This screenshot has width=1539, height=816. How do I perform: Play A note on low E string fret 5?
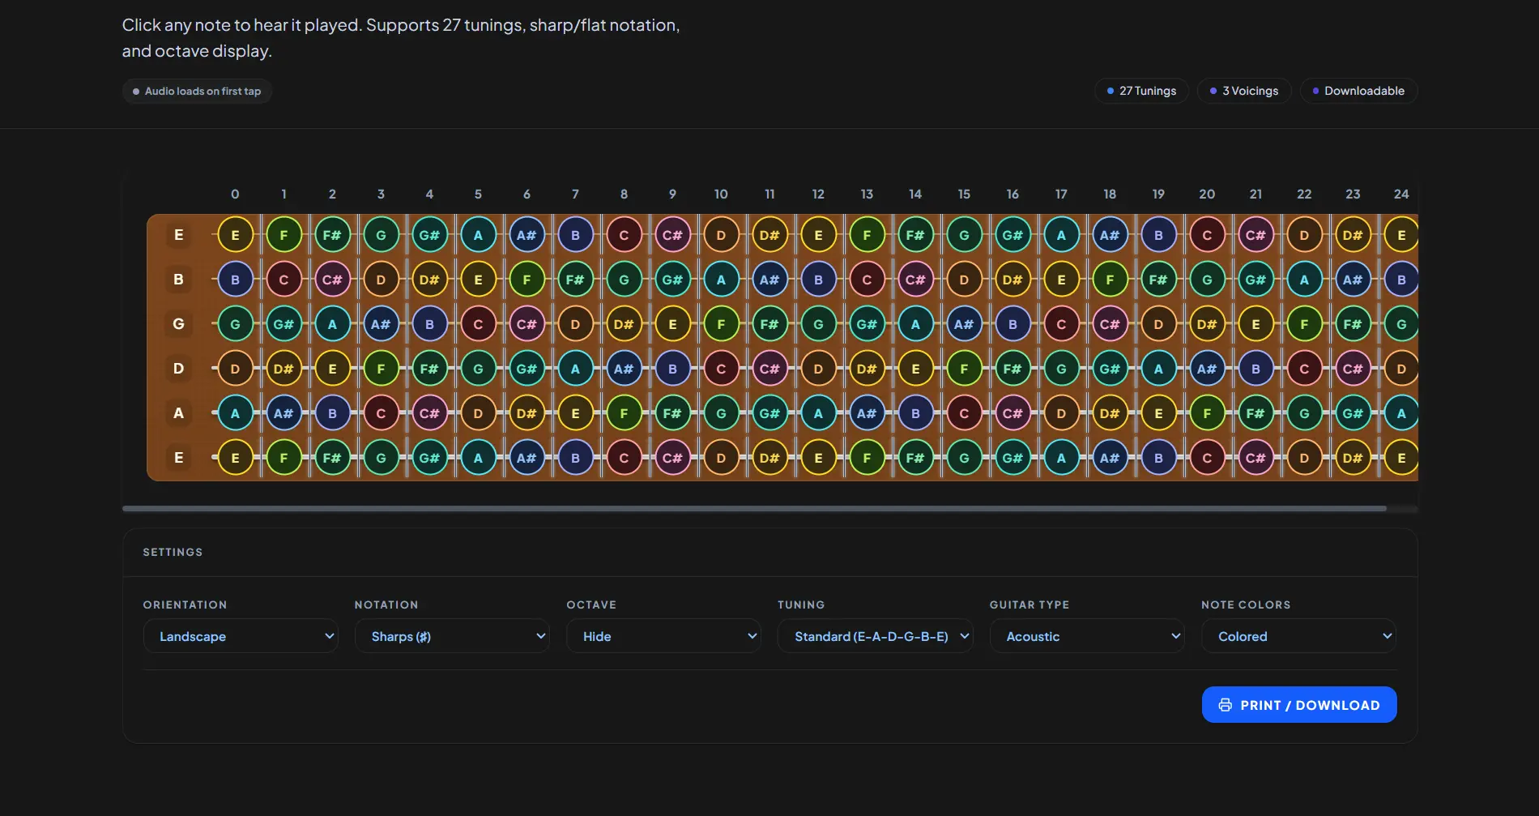pos(478,458)
